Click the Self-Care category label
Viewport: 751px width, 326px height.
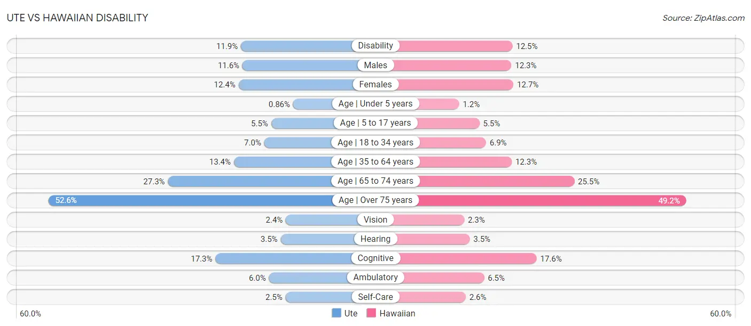(375, 297)
